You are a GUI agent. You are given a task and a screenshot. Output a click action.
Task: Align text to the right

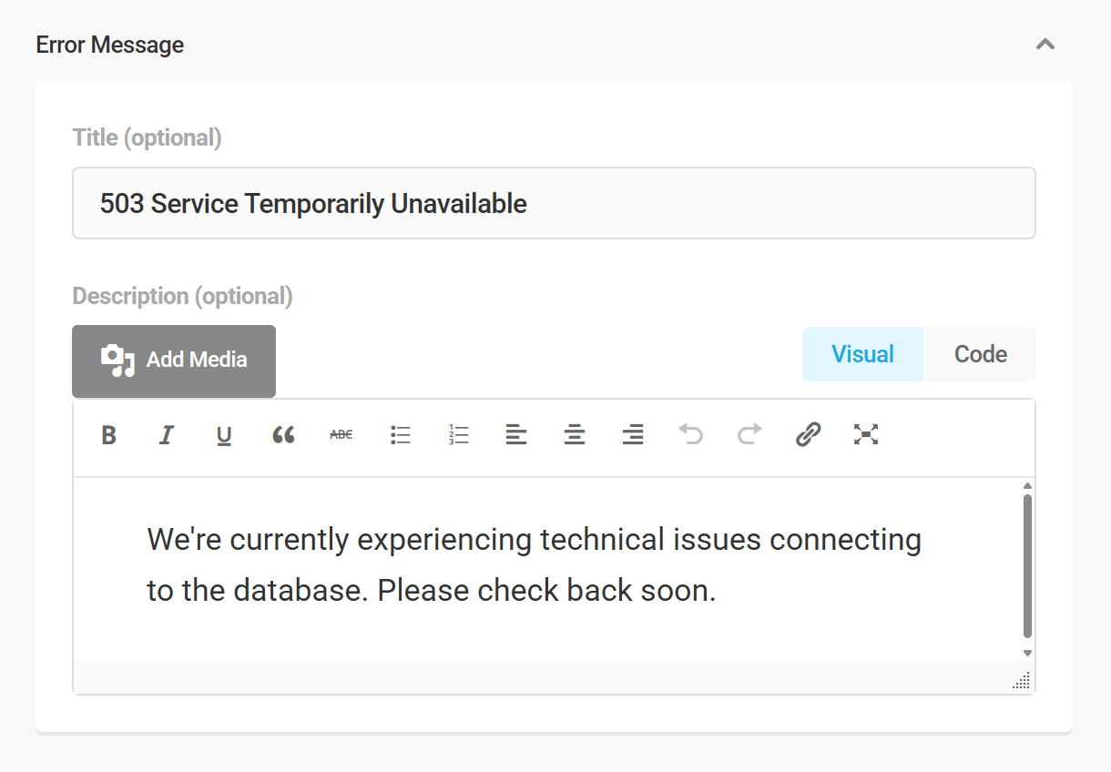[633, 435]
